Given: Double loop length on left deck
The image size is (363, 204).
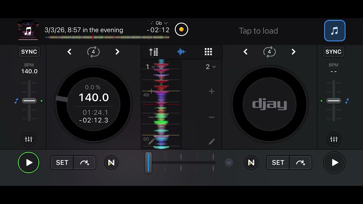Looking at the screenshot, I should coord(117,52).
